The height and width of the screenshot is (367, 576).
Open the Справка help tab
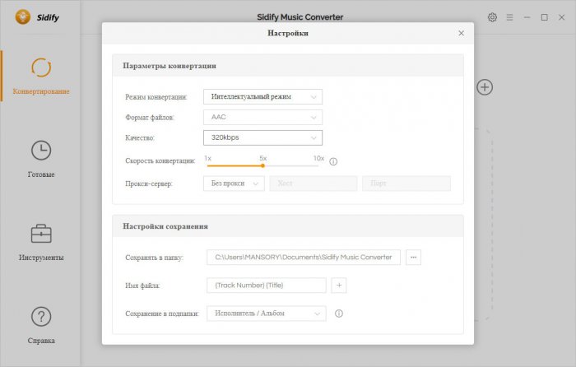point(40,325)
